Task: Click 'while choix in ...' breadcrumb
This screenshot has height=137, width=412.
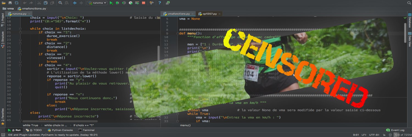Action: coord(55,125)
